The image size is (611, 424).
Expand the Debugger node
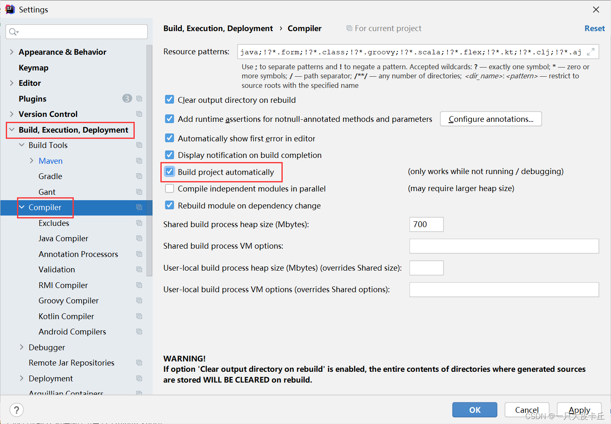[22, 347]
